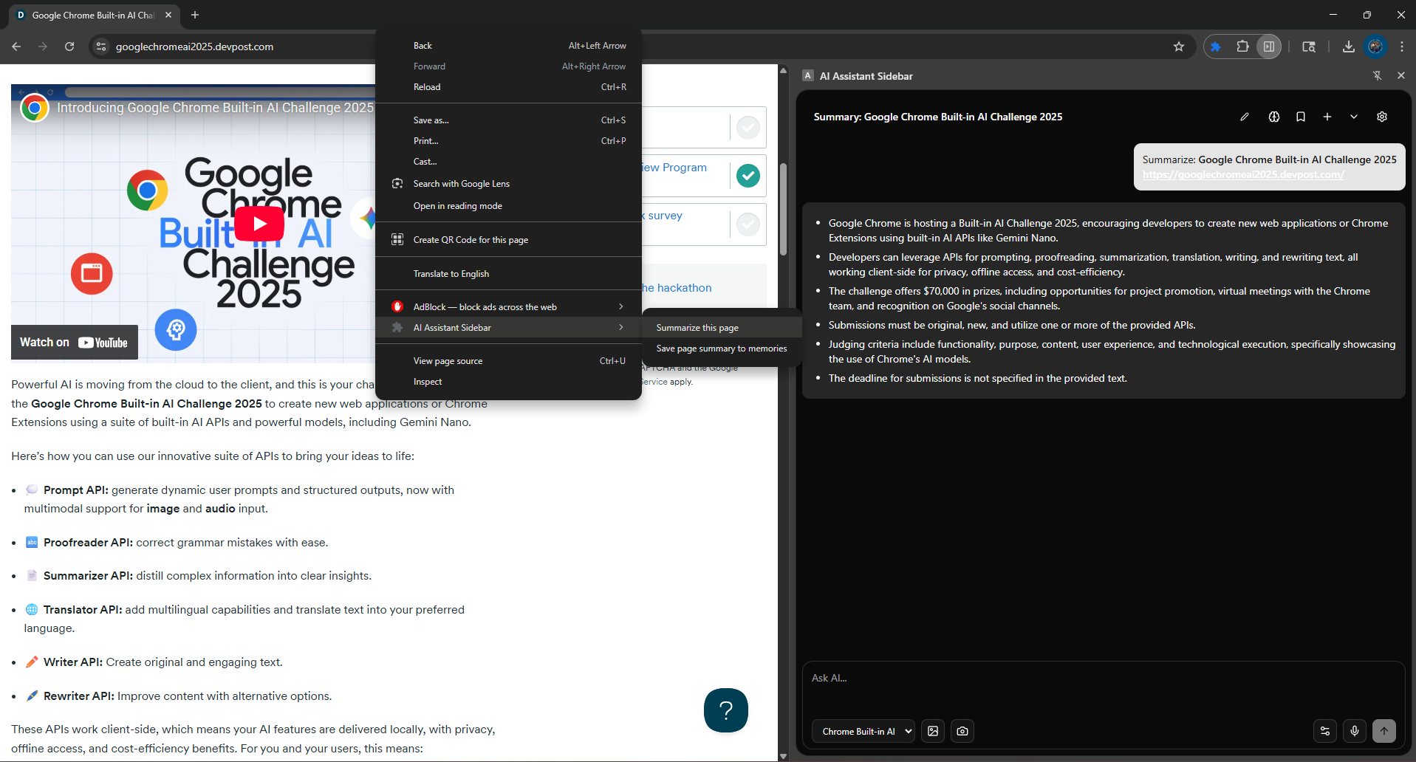Image resolution: width=1416 pixels, height=762 pixels.
Task: Toggle the Chrome side panel button
Action: [1269, 47]
